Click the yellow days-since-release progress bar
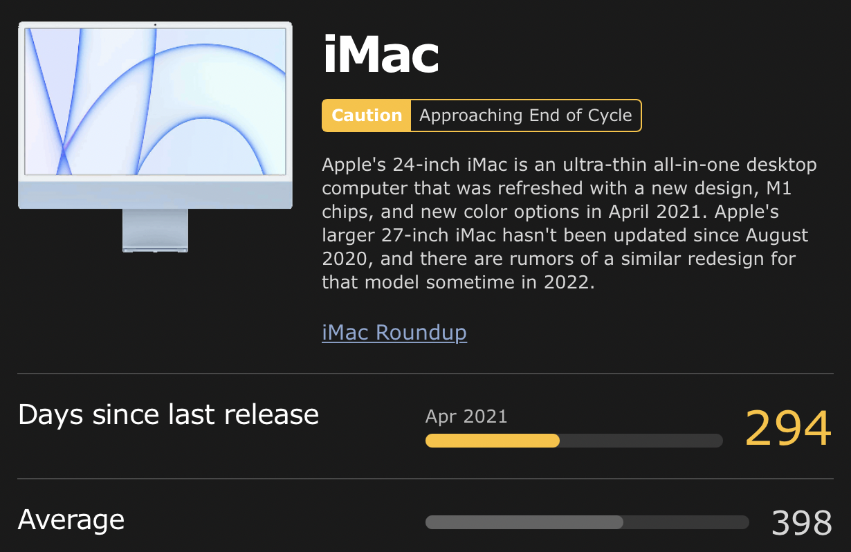Viewport: 851px width, 552px height. click(x=493, y=441)
